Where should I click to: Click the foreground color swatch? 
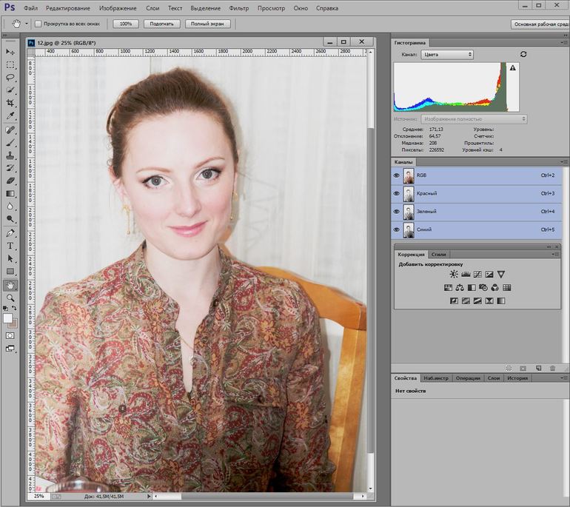(x=8, y=318)
